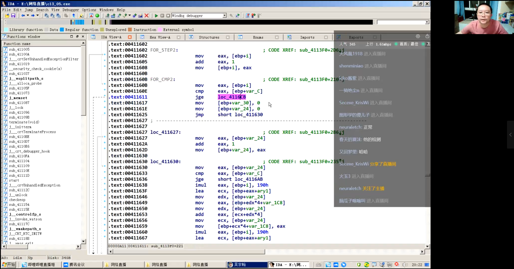514x269 pixels.
Task: Click the Windows Start button
Action: click(x=9, y=265)
